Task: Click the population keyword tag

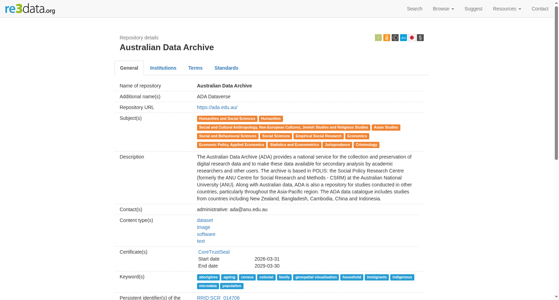Action: click(x=232, y=286)
